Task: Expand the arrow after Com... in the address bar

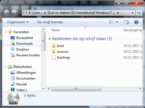Action: (x=45, y=13)
